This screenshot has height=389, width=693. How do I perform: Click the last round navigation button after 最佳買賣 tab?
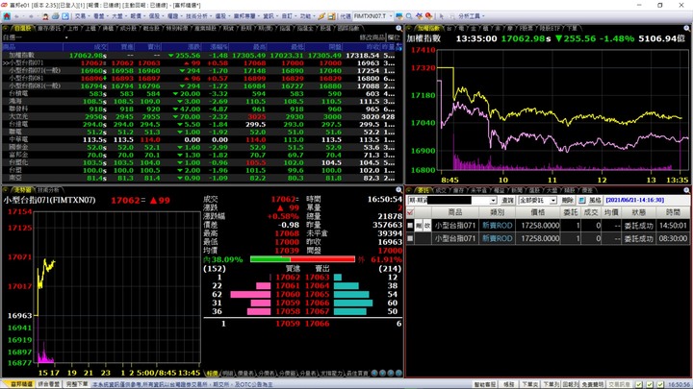point(398,373)
